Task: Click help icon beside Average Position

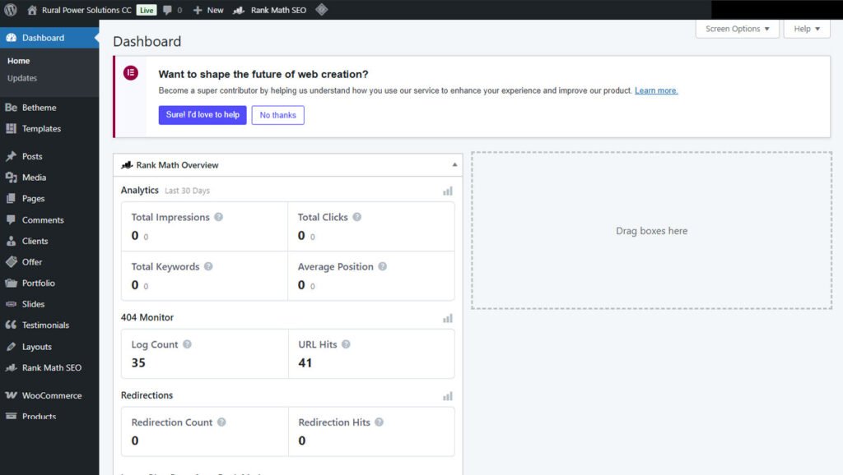Action: (382, 266)
